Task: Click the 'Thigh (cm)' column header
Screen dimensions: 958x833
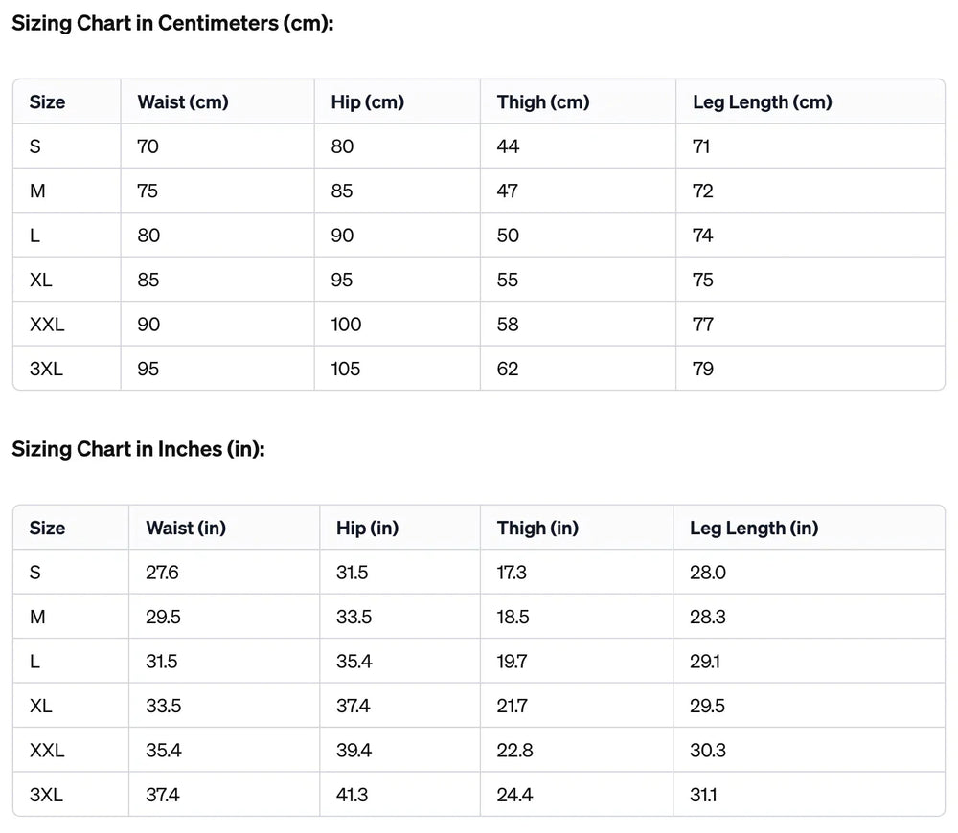Action: 543,101
